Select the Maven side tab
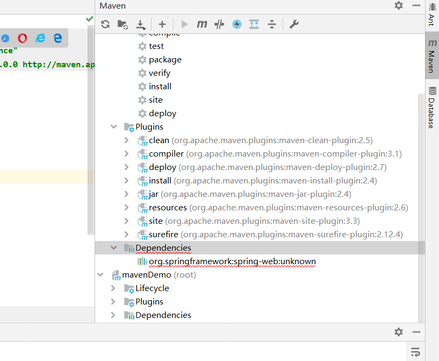The height and width of the screenshot is (361, 439). 432,56
